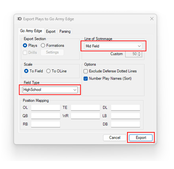Image resolution: width=174 pixels, height=169 pixels.
Task: Click the WR position mapping field
Action: [85, 116]
